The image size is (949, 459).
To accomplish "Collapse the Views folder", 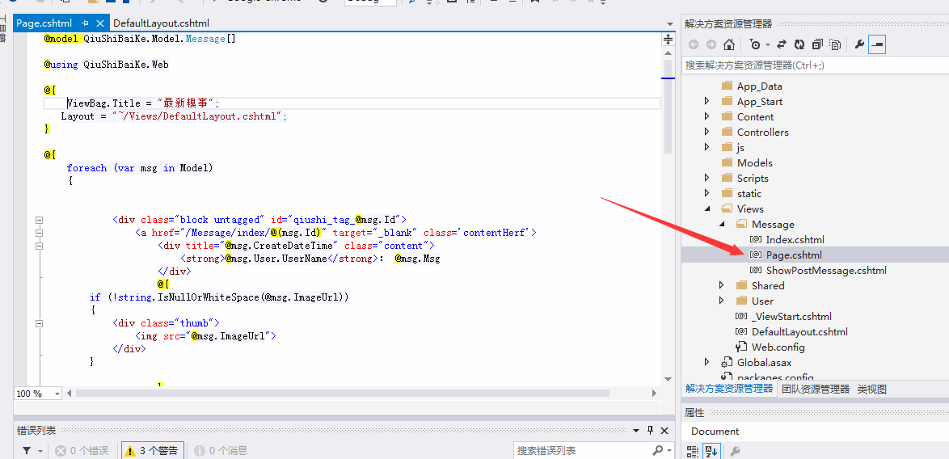I will [707, 209].
